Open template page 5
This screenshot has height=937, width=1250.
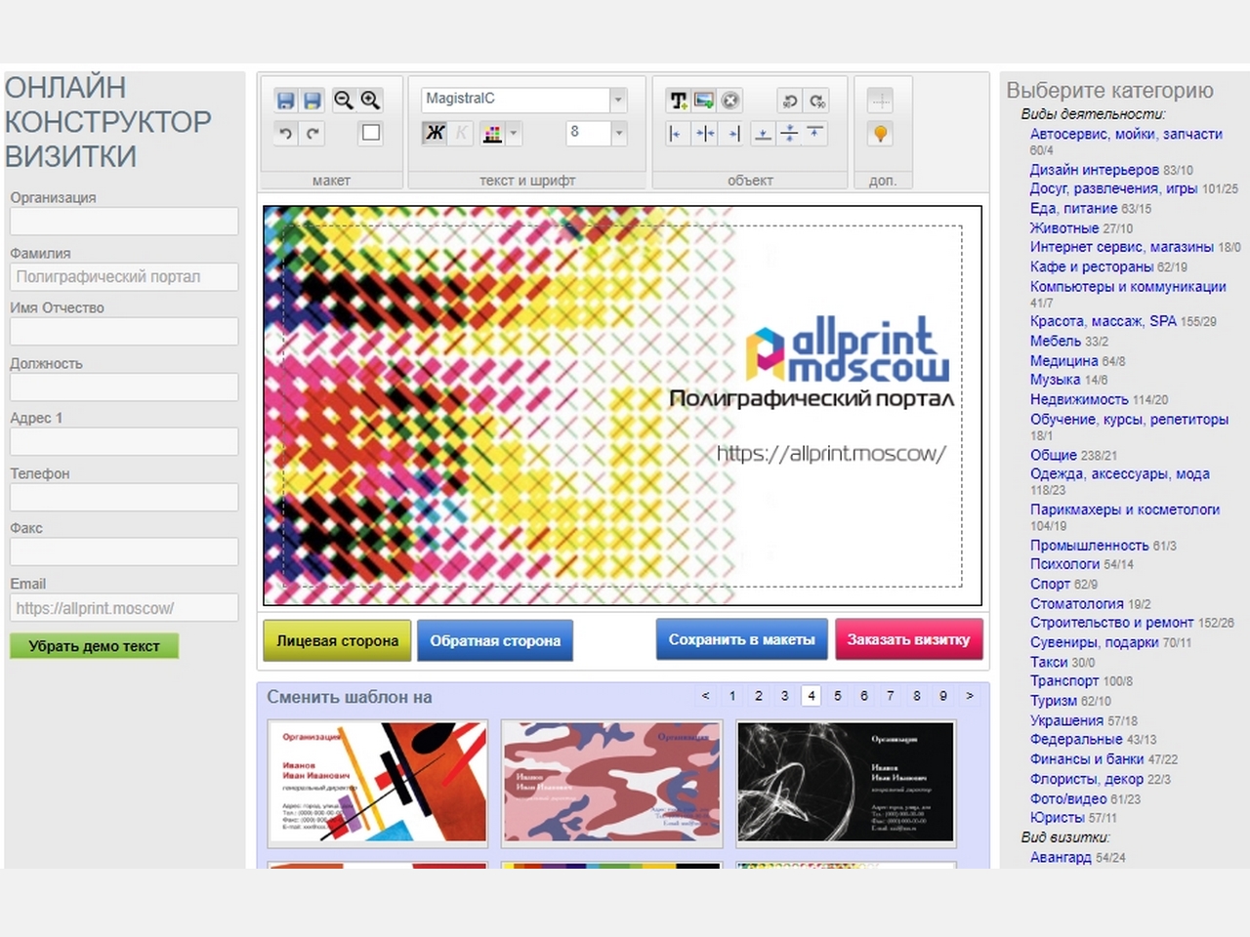(838, 696)
